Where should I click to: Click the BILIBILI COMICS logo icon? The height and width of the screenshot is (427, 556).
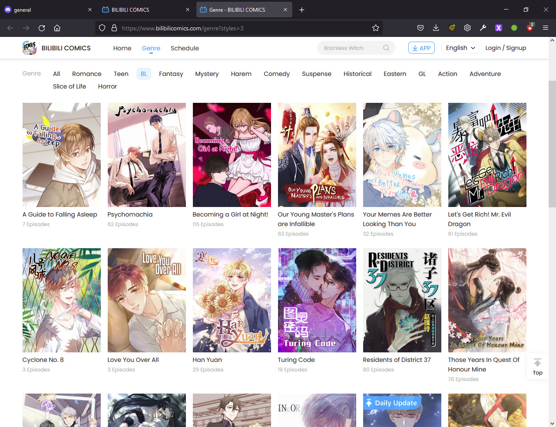(x=30, y=48)
